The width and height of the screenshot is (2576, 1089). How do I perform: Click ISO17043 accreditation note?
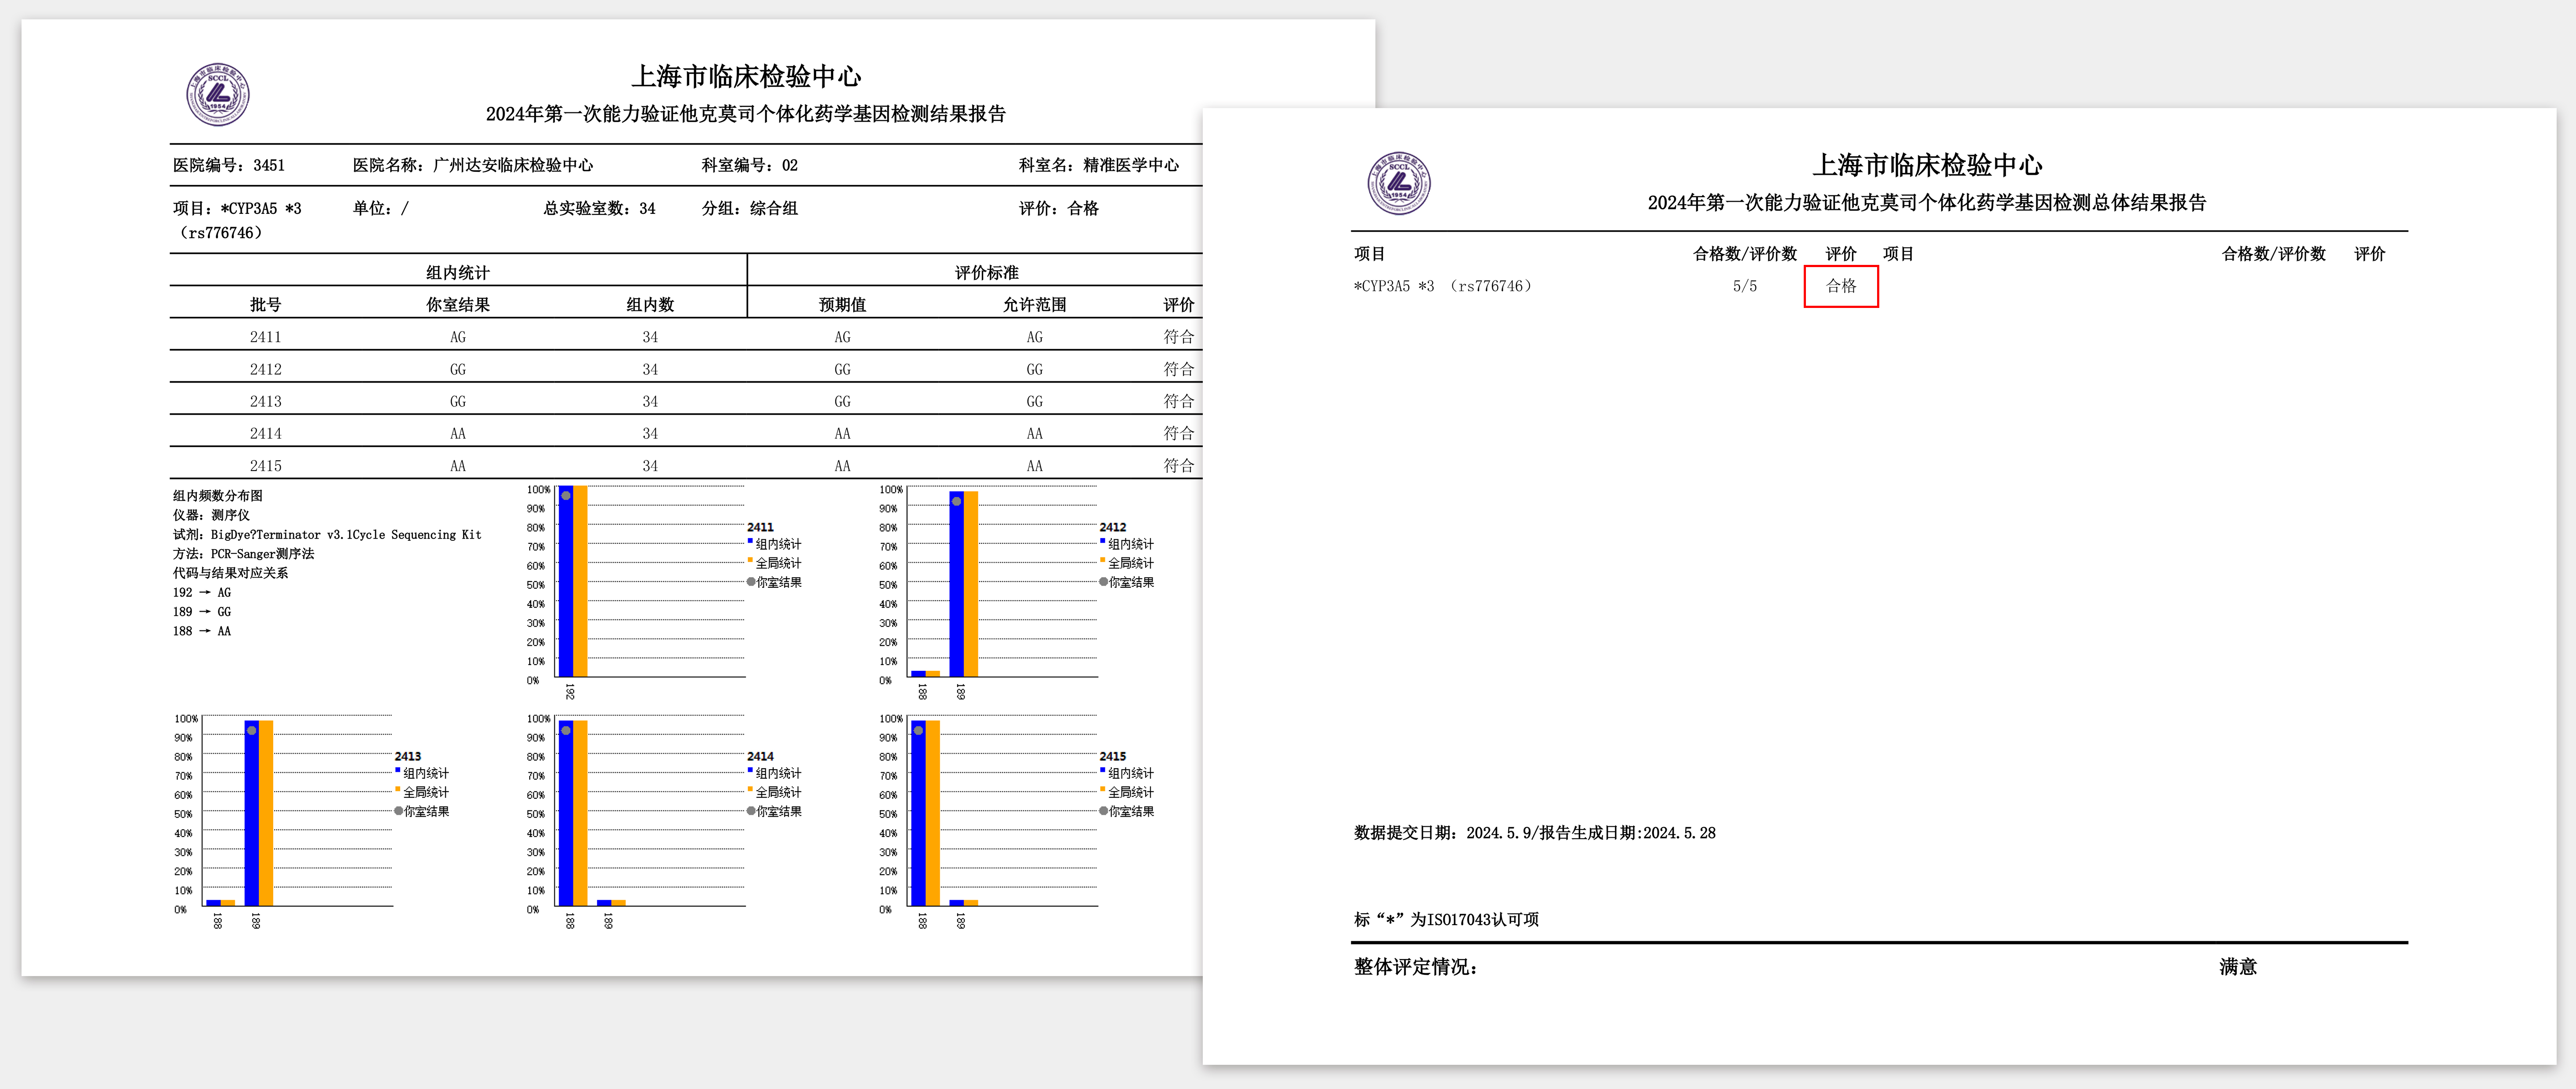point(1446,919)
